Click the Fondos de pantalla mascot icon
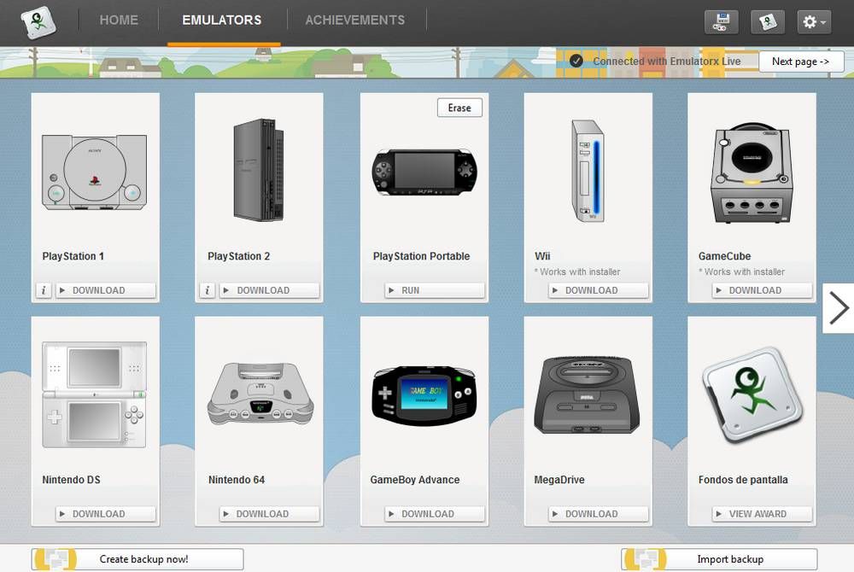 (752, 395)
